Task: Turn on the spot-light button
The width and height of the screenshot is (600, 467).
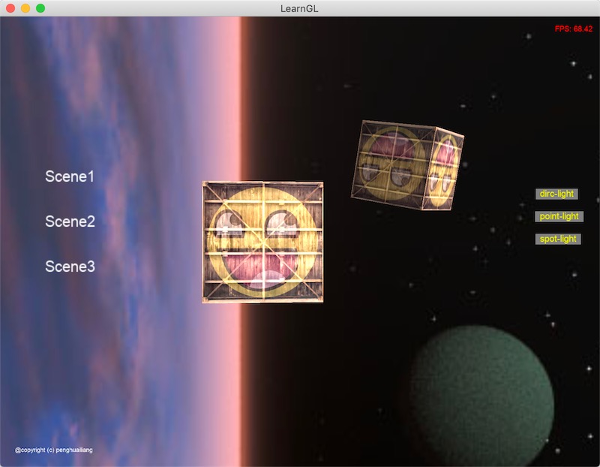Action: point(558,239)
